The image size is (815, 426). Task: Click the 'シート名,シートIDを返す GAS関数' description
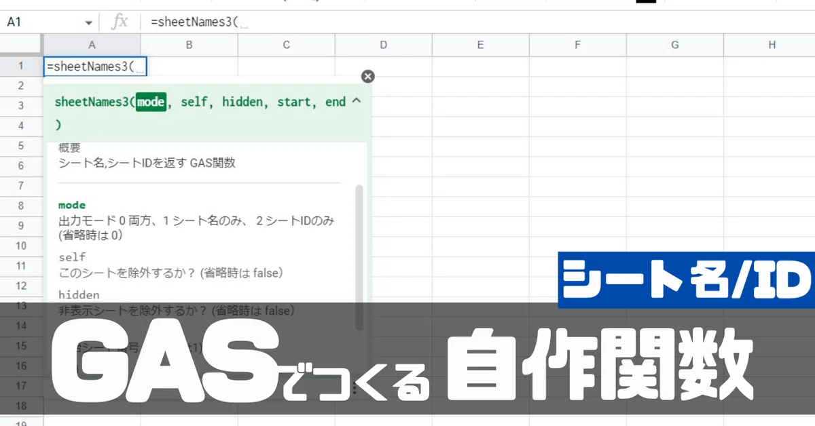click(147, 163)
